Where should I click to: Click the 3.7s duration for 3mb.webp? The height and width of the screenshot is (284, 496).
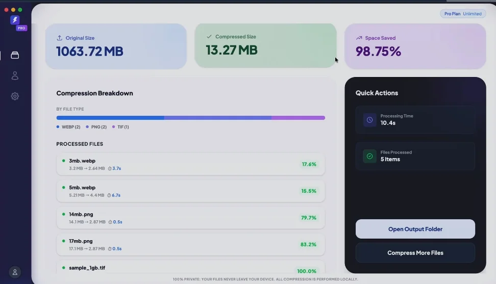pos(117,168)
